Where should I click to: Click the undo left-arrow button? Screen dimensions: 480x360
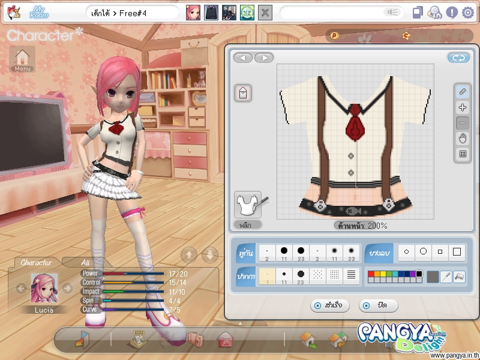(x=243, y=58)
